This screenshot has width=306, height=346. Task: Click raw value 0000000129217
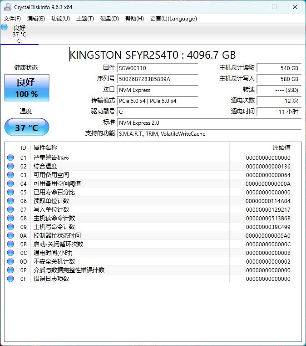click(268, 209)
